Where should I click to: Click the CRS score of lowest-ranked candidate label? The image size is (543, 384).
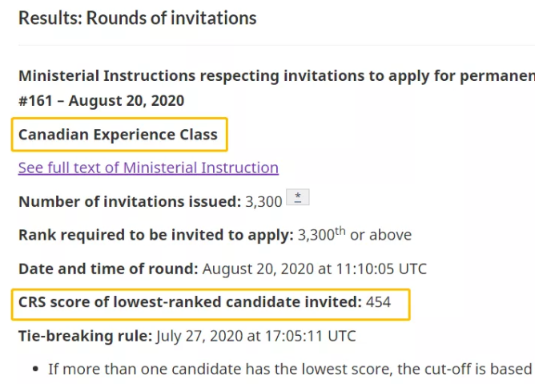pos(190,302)
